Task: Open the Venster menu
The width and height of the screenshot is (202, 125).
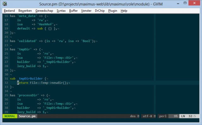Action: tap(86, 11)
